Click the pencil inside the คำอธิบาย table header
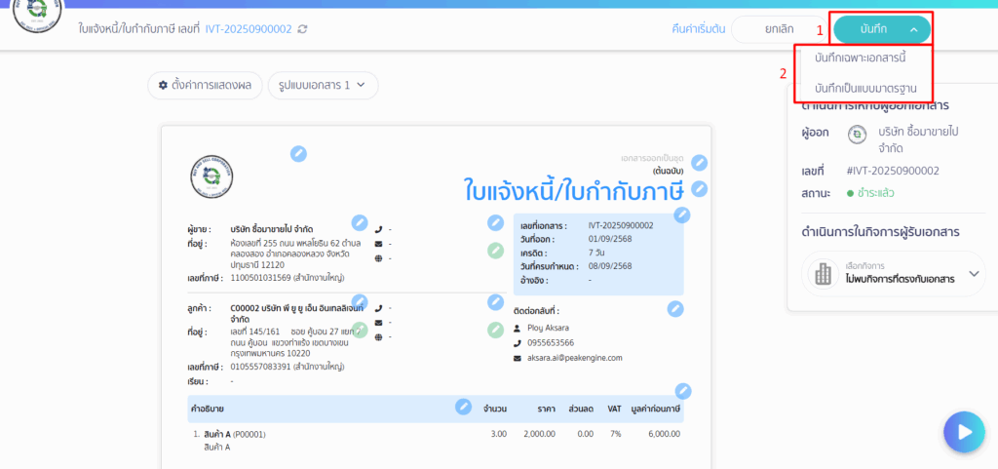The image size is (998, 469). 463,407
